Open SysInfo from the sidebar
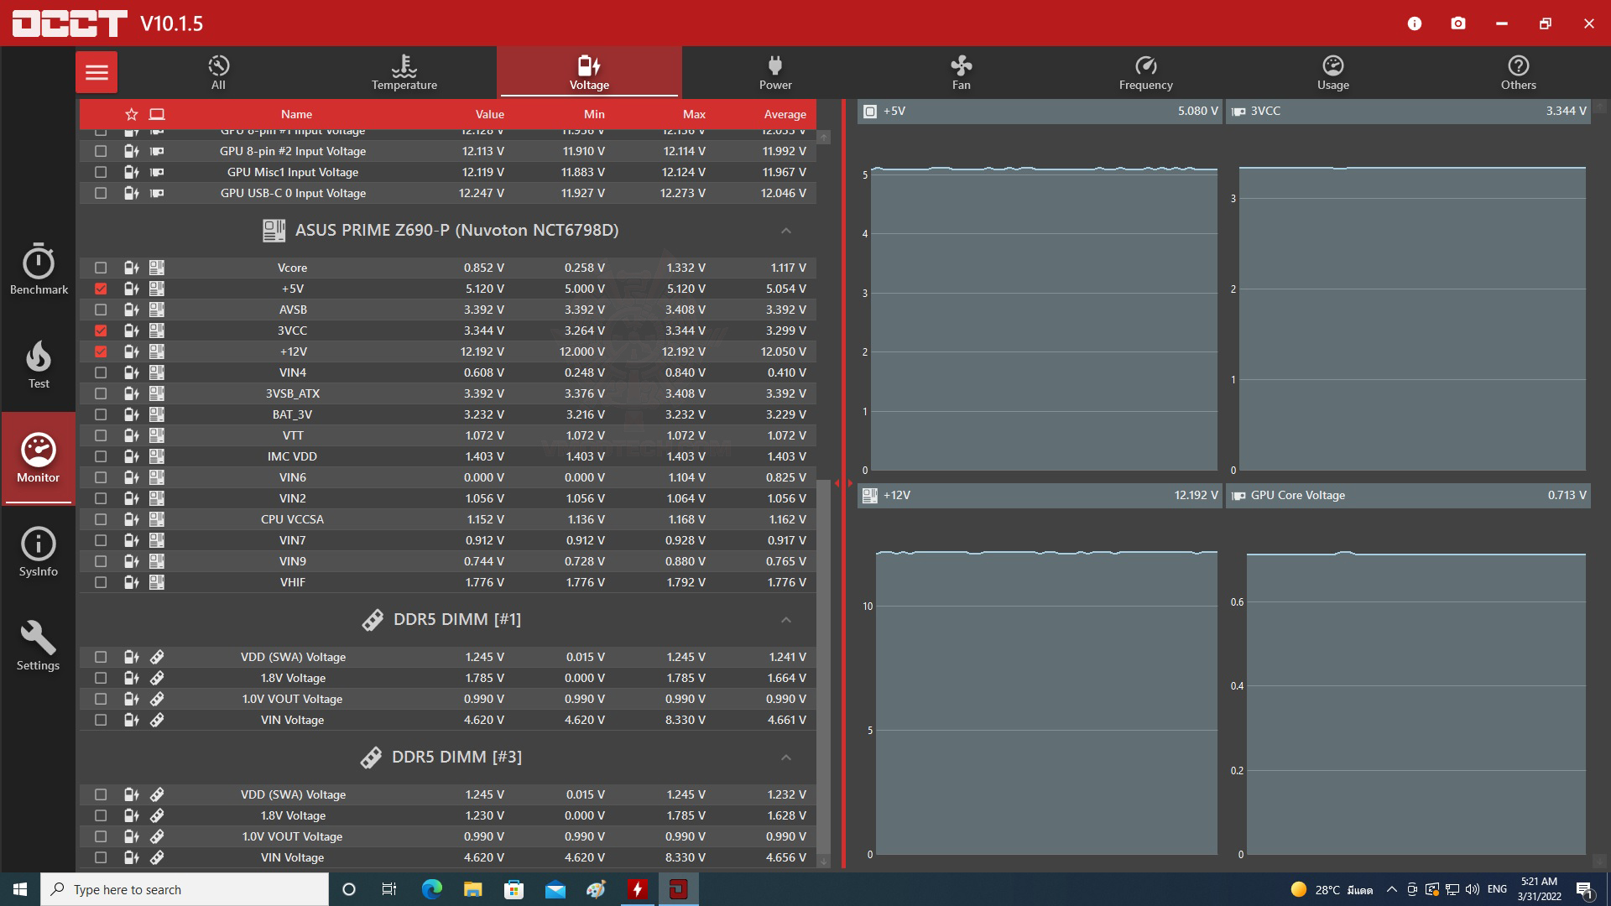Viewport: 1611px width, 906px height. tap(39, 552)
